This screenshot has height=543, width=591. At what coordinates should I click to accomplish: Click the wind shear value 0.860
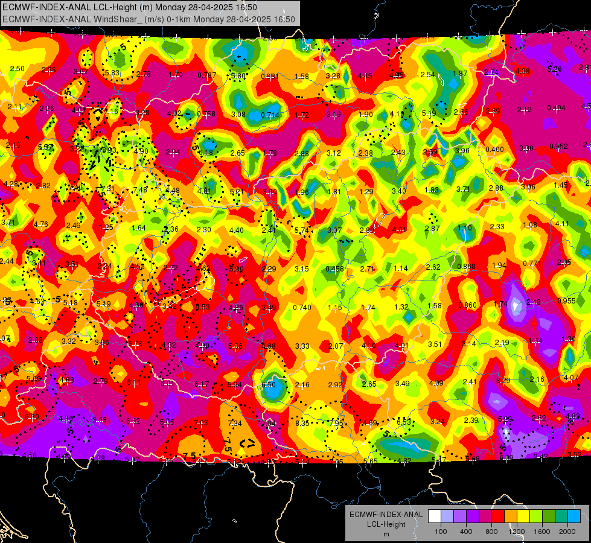tap(467, 305)
